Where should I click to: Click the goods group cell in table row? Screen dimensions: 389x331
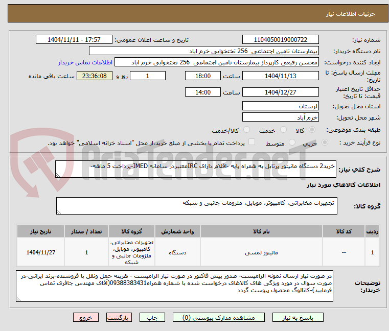[131, 252]
